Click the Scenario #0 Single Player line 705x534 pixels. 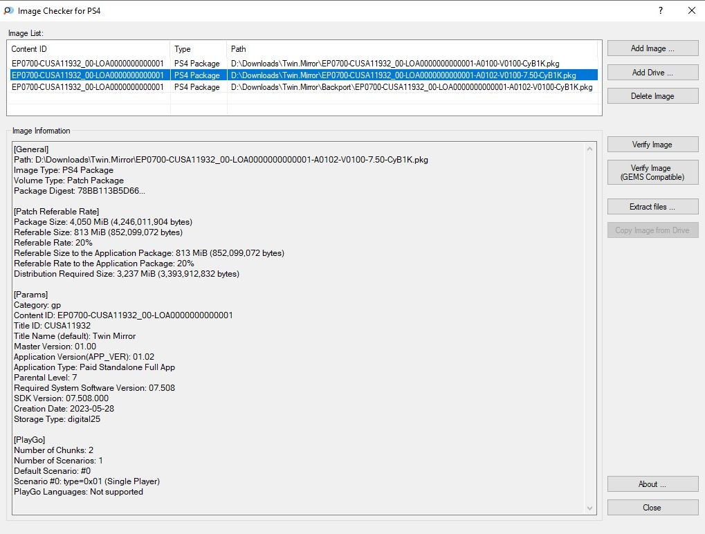(x=86, y=481)
